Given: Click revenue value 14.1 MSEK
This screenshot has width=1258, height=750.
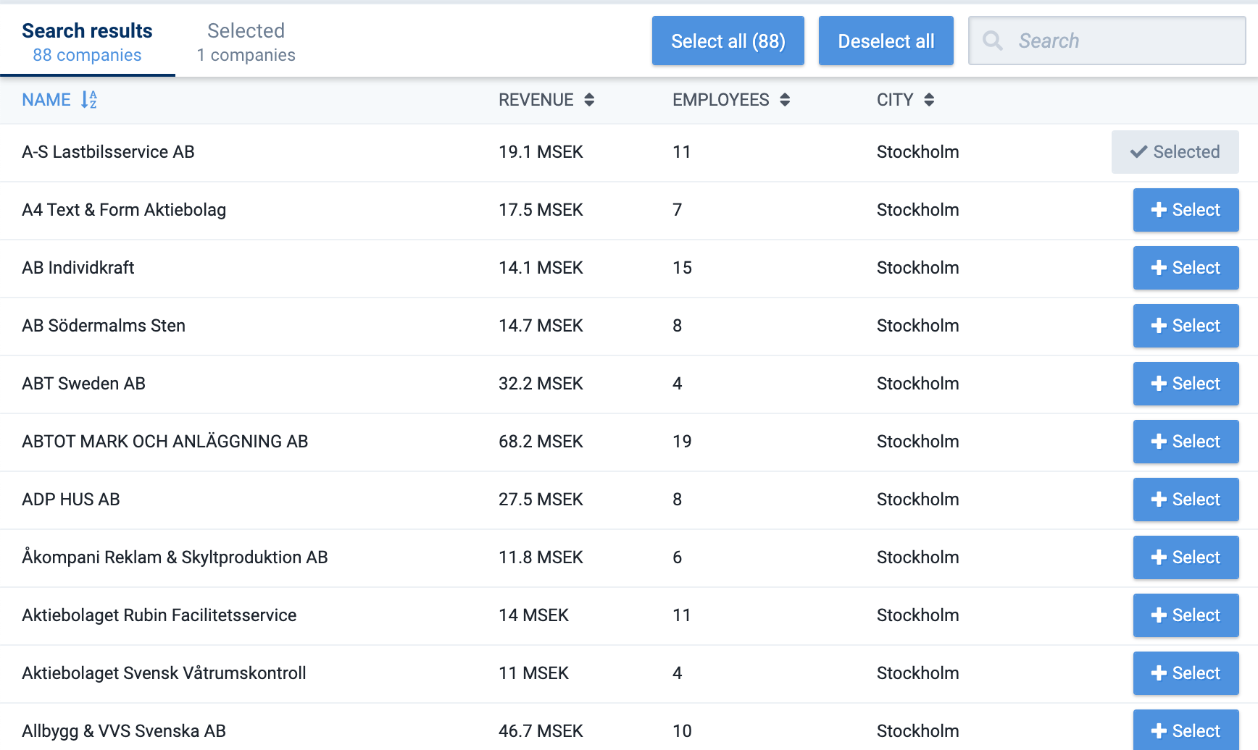Looking at the screenshot, I should click(541, 268).
